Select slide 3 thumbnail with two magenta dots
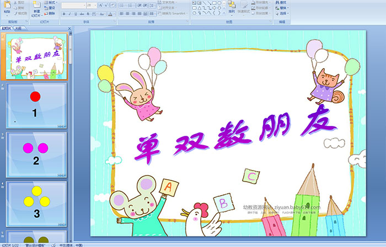This screenshot has height=247, width=386. point(36,155)
